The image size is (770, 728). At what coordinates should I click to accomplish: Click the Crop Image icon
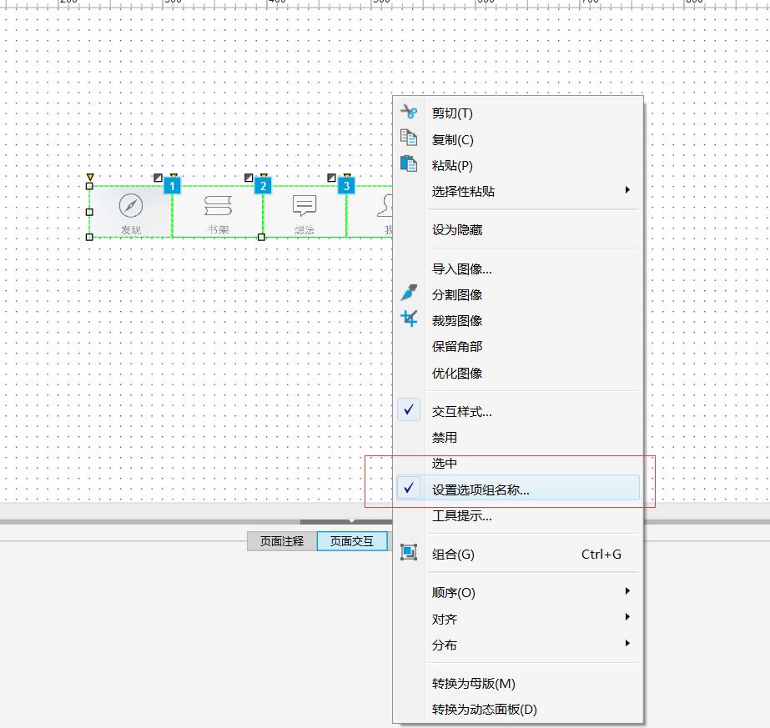(408, 319)
